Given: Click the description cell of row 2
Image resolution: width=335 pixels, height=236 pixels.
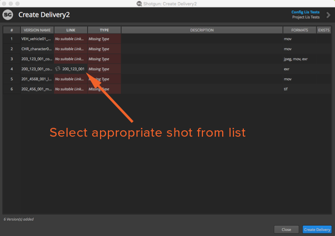Looking at the screenshot, I should [x=202, y=49].
